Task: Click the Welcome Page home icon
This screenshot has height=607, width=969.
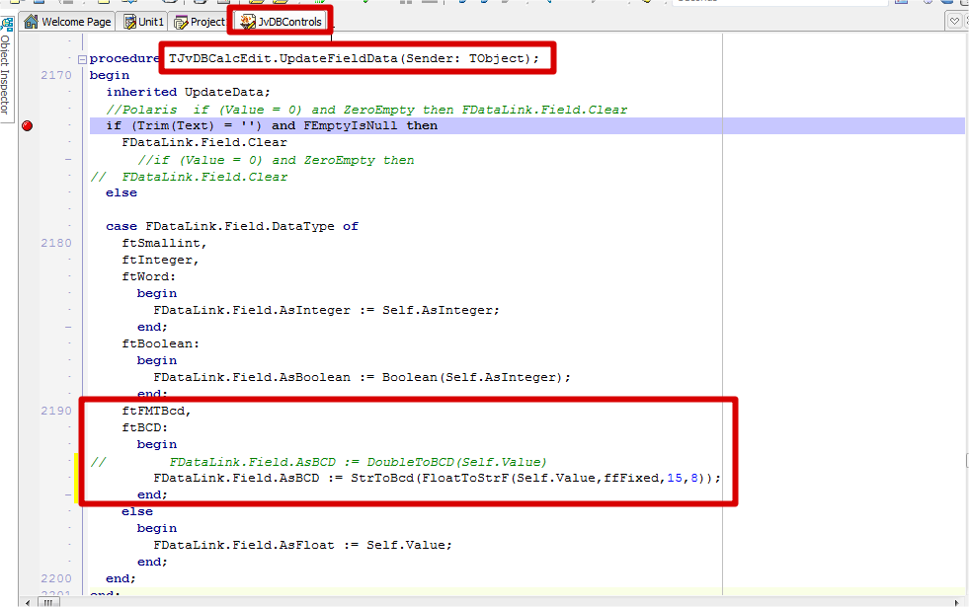Action: (x=31, y=22)
